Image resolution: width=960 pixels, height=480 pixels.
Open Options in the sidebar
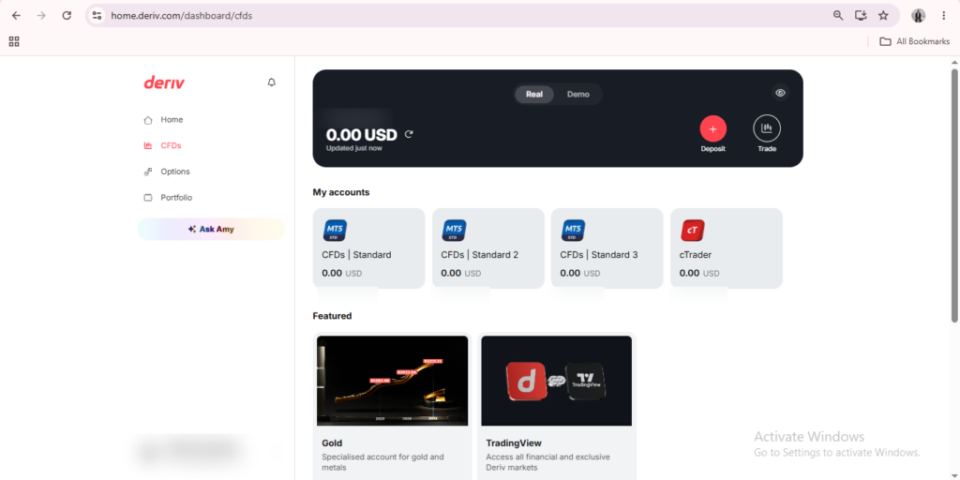pyautogui.click(x=175, y=172)
